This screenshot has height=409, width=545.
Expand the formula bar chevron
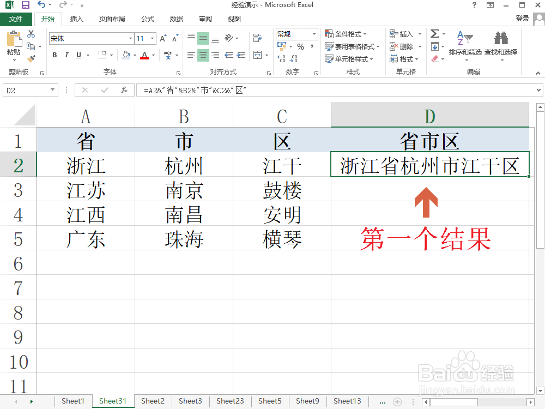pyautogui.click(x=538, y=91)
